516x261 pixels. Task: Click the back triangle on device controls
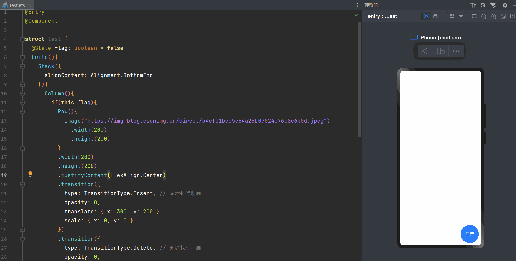pos(425,51)
